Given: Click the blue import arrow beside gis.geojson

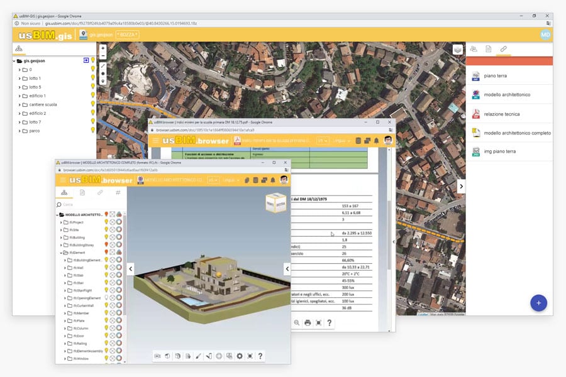Looking at the screenshot, I should 86,60.
